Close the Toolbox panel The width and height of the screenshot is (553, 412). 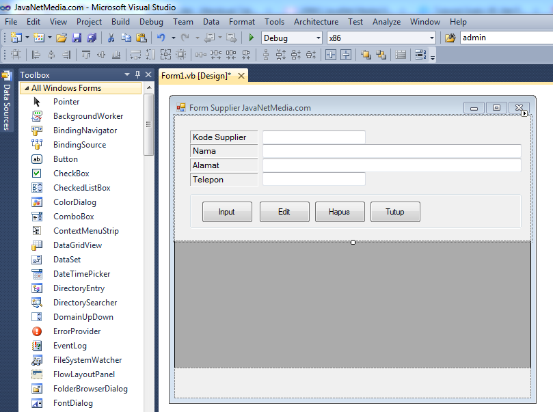coord(148,74)
